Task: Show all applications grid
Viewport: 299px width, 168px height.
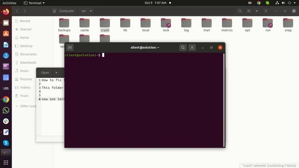Action: tap(6, 162)
